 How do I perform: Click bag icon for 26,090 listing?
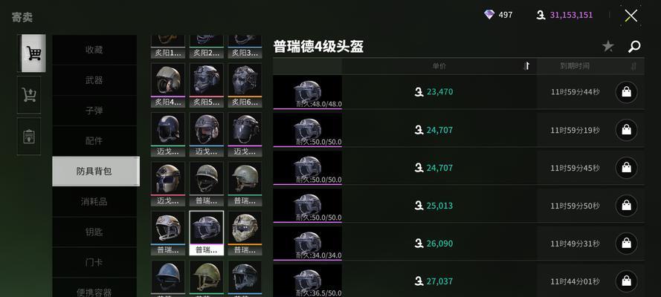627,244
